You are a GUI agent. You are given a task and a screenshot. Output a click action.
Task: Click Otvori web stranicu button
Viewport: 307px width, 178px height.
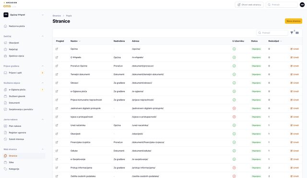[249, 5]
